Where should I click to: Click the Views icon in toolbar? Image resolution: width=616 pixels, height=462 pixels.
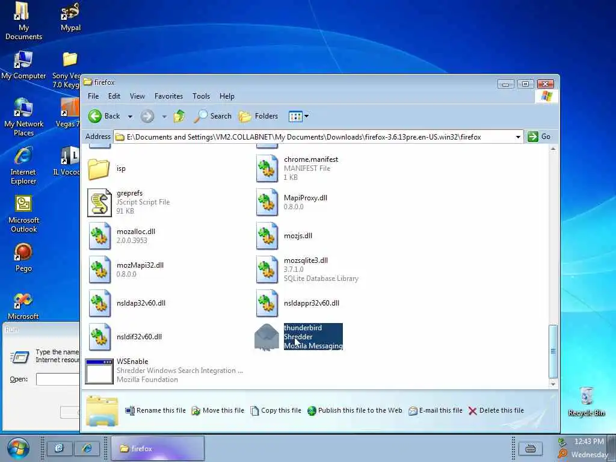pos(295,116)
